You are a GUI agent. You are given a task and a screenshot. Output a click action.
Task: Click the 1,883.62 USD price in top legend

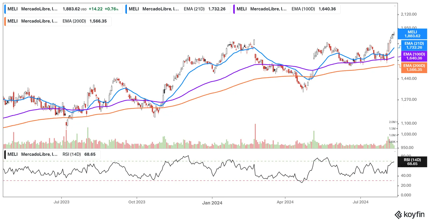pos(75,9)
